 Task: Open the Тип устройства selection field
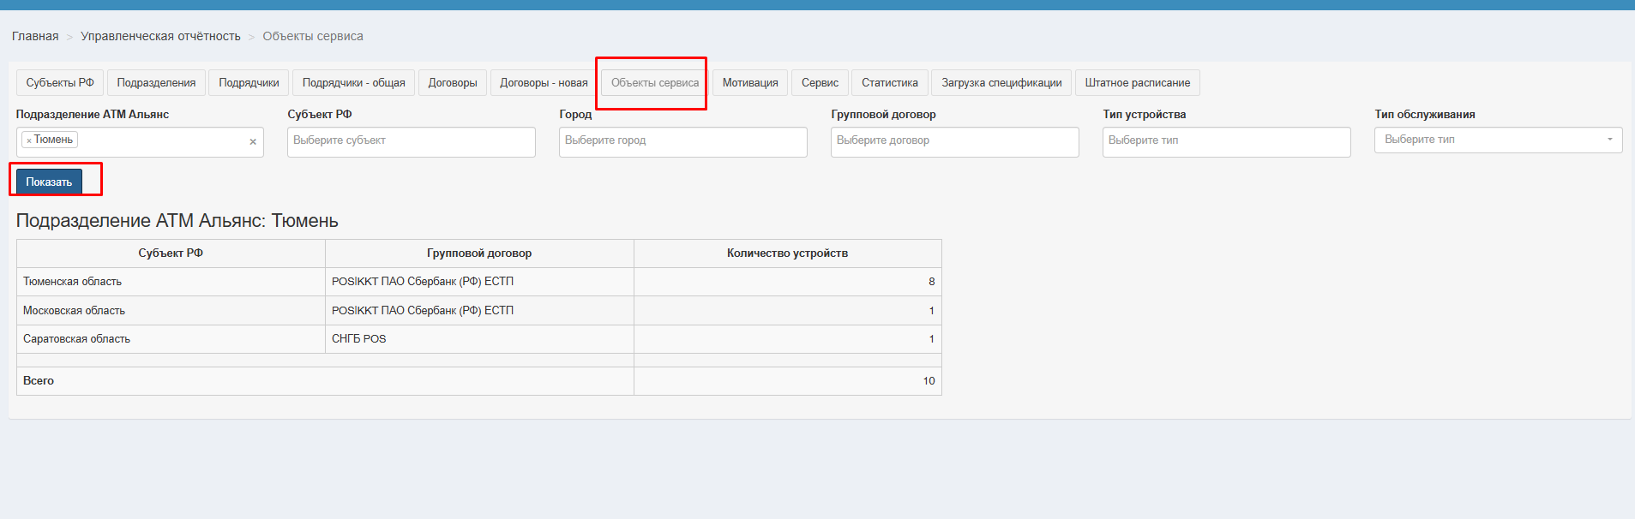(x=1225, y=141)
